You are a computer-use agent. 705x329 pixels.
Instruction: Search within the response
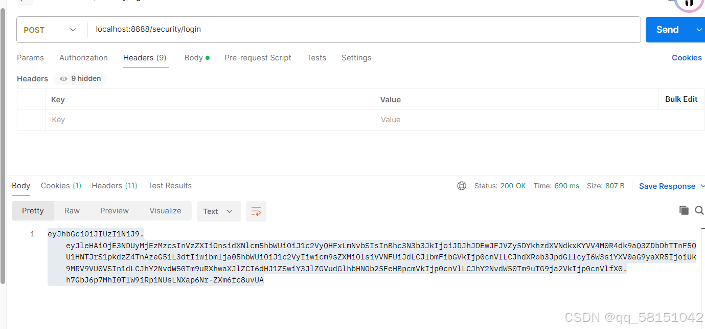coord(699,210)
